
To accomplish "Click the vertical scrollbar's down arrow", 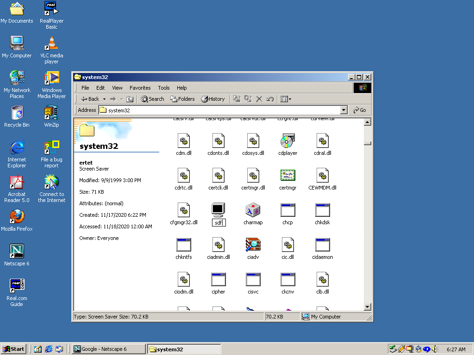I will (x=367, y=306).
